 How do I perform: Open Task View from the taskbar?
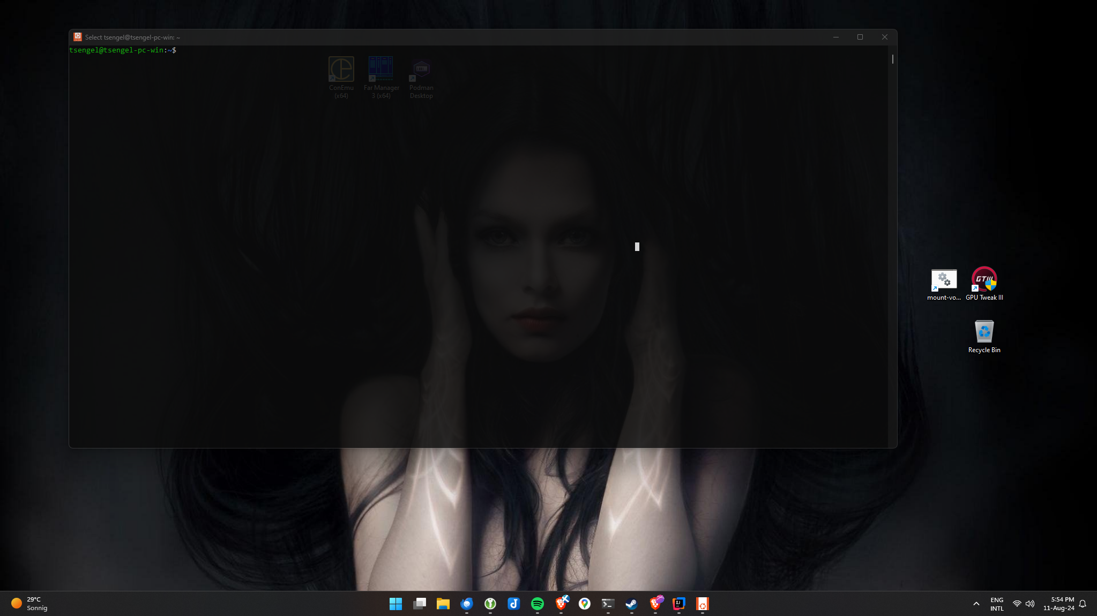(x=419, y=604)
